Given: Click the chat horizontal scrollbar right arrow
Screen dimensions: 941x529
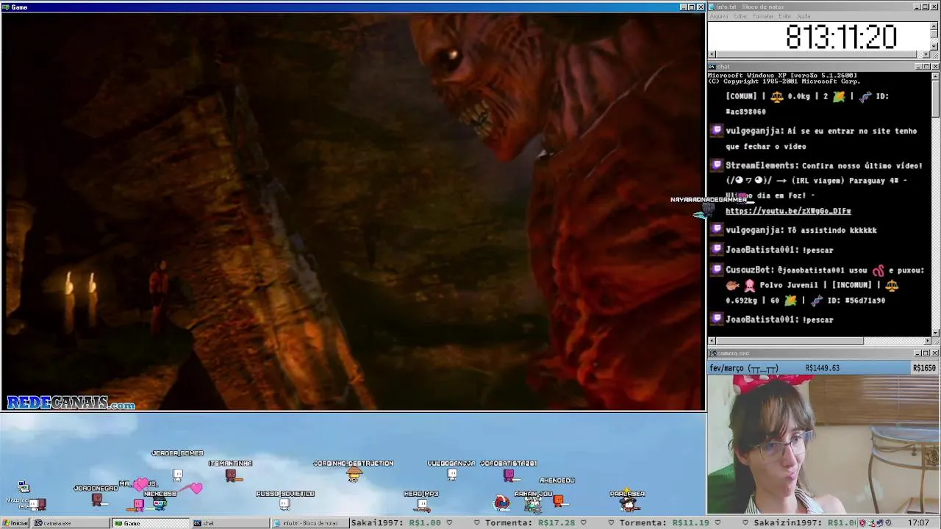Looking at the screenshot, I should pos(927,341).
